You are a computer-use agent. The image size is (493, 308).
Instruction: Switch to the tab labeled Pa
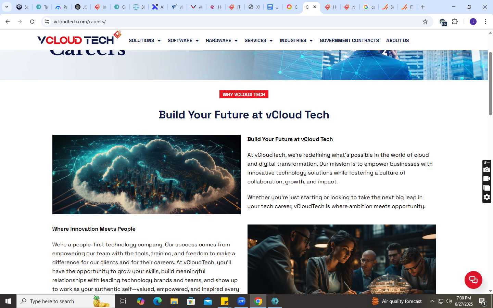click(x=61, y=7)
